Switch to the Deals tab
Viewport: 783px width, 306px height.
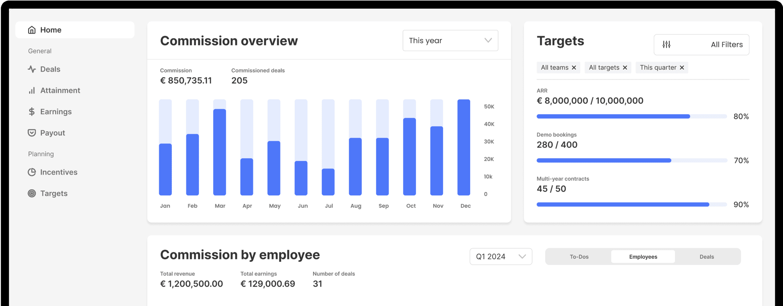(x=707, y=257)
